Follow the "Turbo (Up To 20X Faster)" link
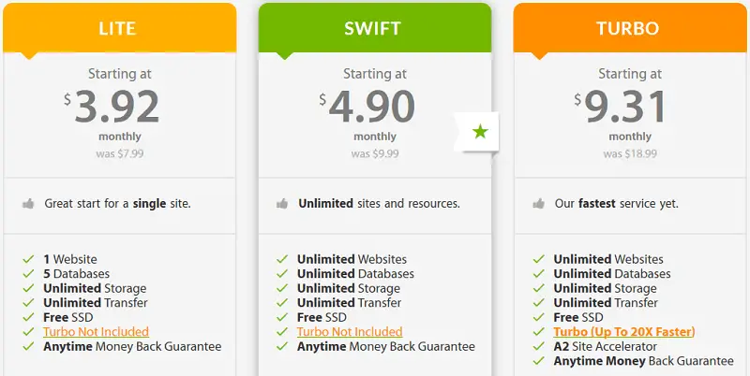 [x=624, y=332]
